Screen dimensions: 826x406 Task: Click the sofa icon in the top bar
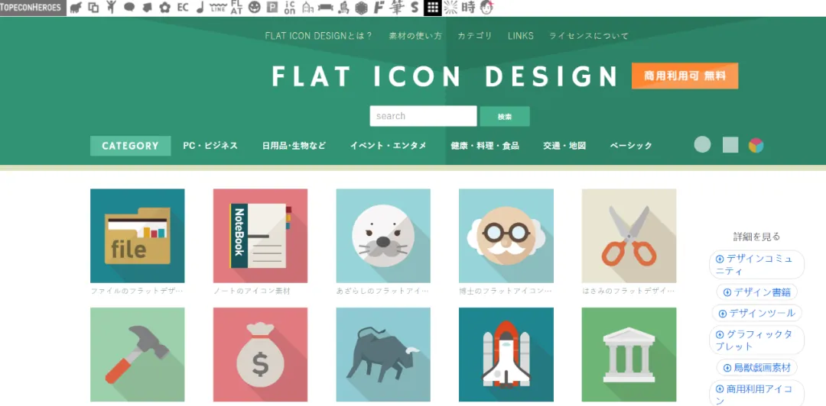(x=326, y=8)
